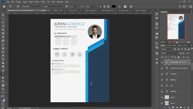Add a layer mask
Image resolution: width=193 pixels, height=109 pixels.
pyautogui.click(x=173, y=107)
